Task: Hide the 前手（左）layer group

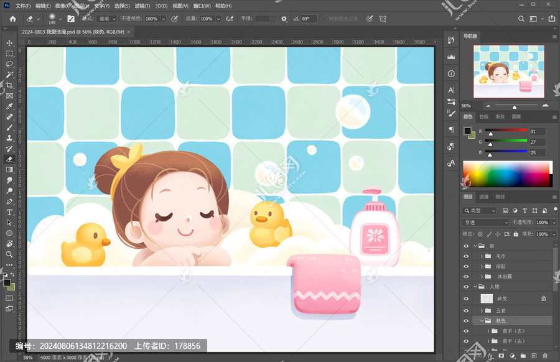Action: coord(466,332)
